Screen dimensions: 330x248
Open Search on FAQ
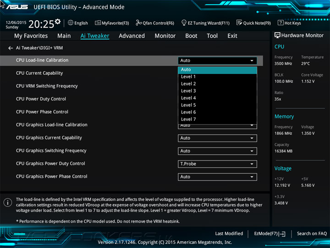(x=312, y=234)
